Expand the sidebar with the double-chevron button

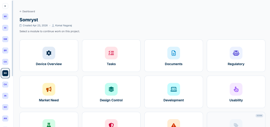[5, 6]
